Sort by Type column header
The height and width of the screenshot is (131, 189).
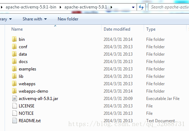coord(151,29)
